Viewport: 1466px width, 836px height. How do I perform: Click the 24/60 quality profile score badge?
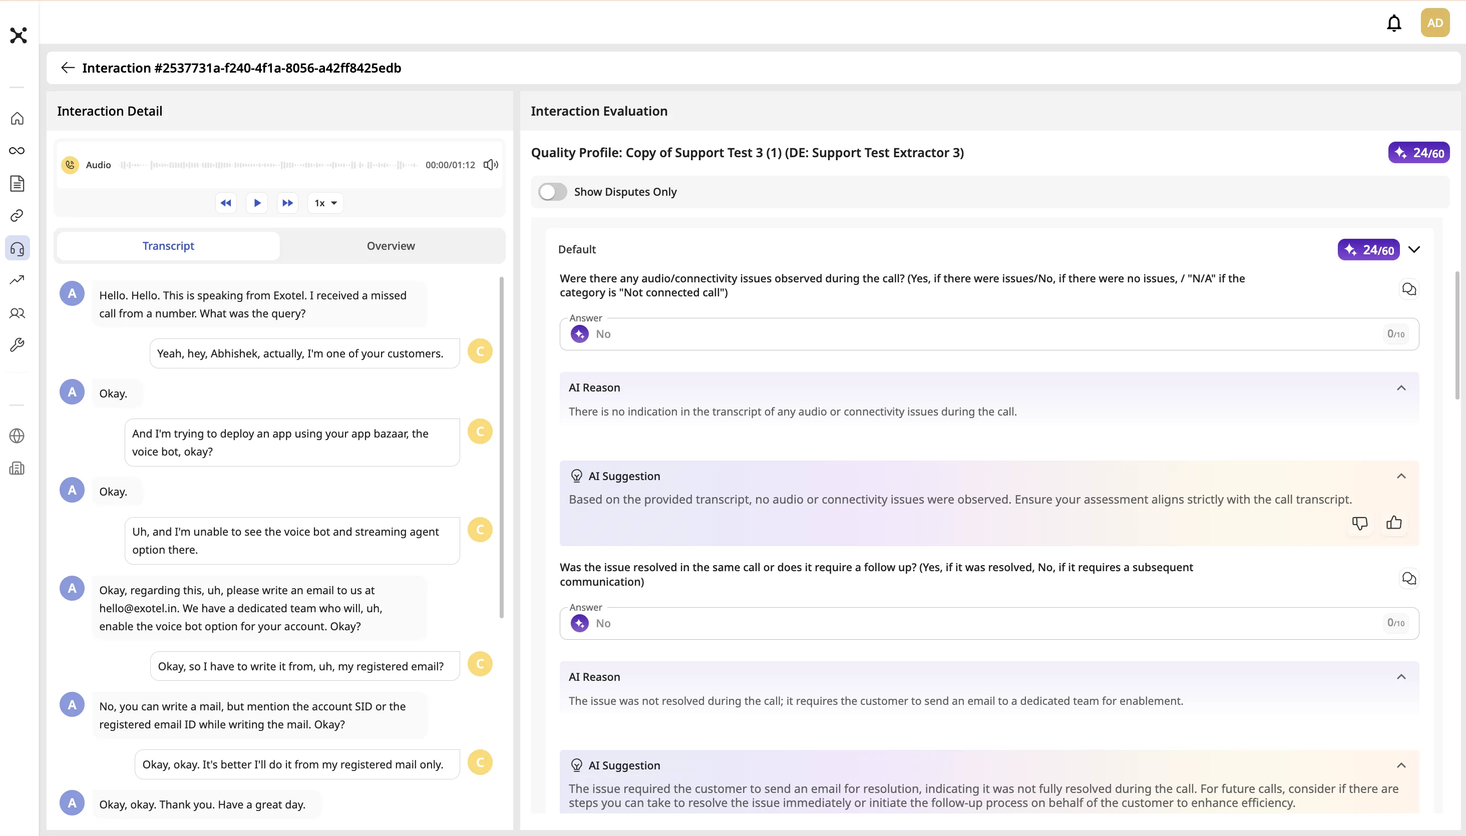pyautogui.click(x=1418, y=153)
